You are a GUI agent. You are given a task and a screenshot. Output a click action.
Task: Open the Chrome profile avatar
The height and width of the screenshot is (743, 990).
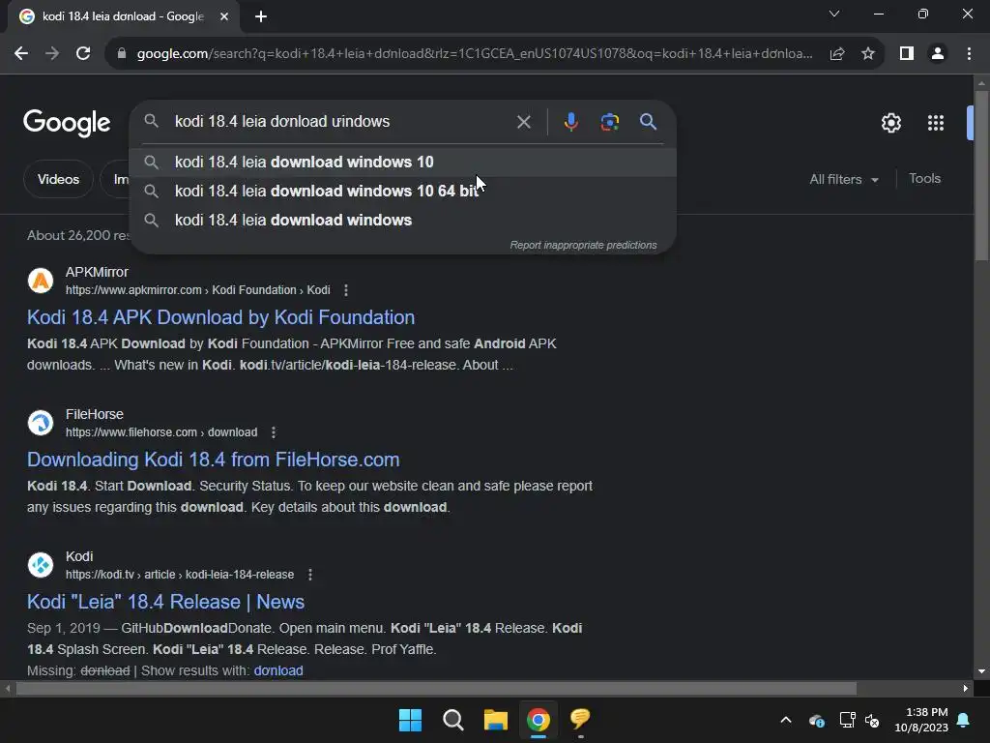click(x=938, y=54)
